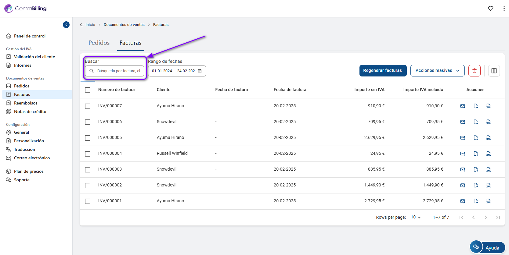Click the red trash delete icon

click(x=474, y=71)
